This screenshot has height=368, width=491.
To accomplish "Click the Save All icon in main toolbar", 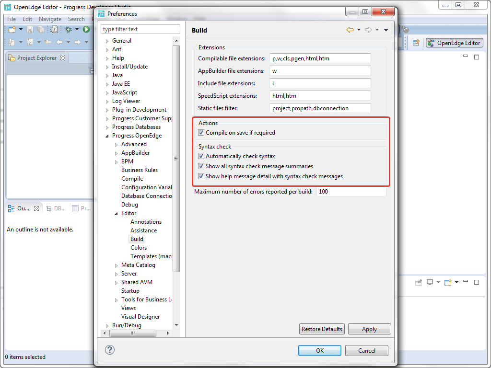I will tap(41, 29).
